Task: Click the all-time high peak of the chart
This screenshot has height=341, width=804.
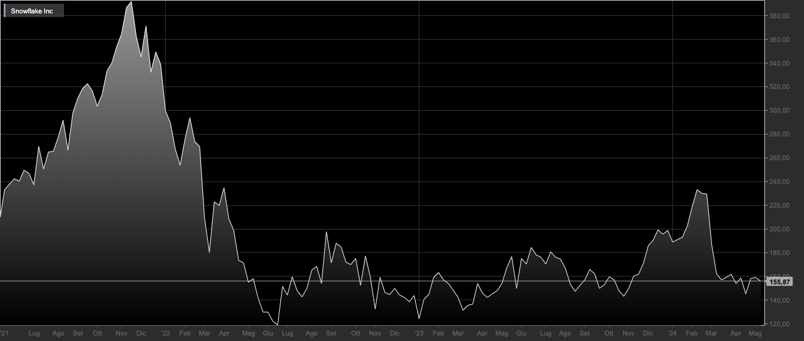Action: point(131,2)
